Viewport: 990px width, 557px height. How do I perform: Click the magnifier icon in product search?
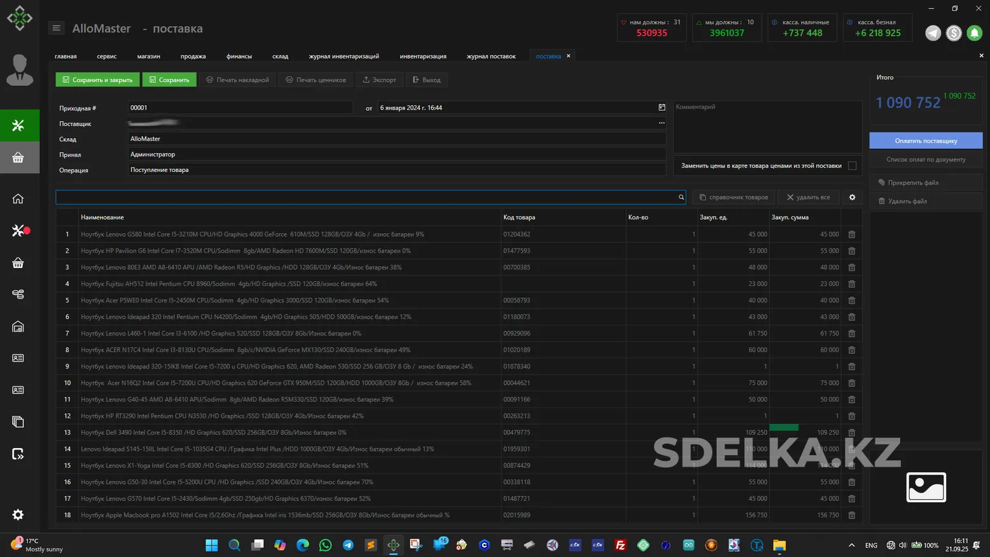point(681,197)
